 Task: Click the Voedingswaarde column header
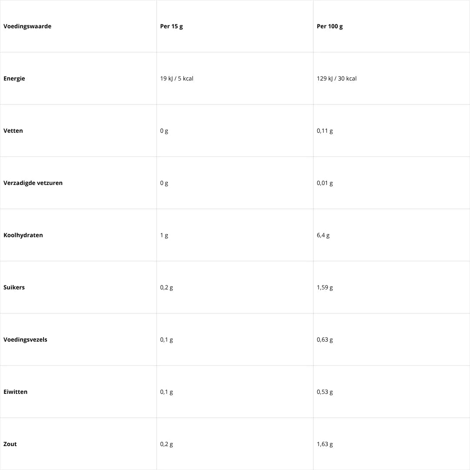point(27,26)
